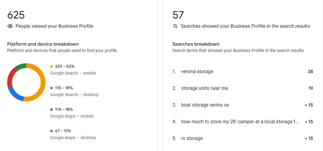
Task: Click the green Google Maps desktop dot
Action: (51, 131)
